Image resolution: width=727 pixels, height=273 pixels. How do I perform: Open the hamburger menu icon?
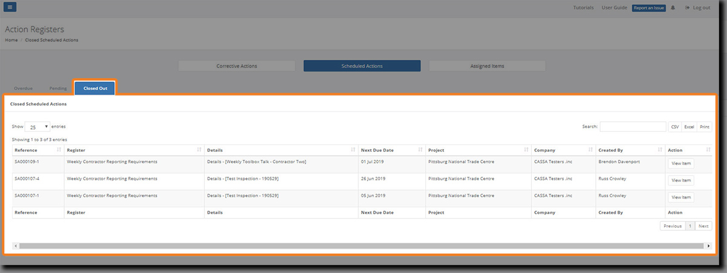pos(10,7)
